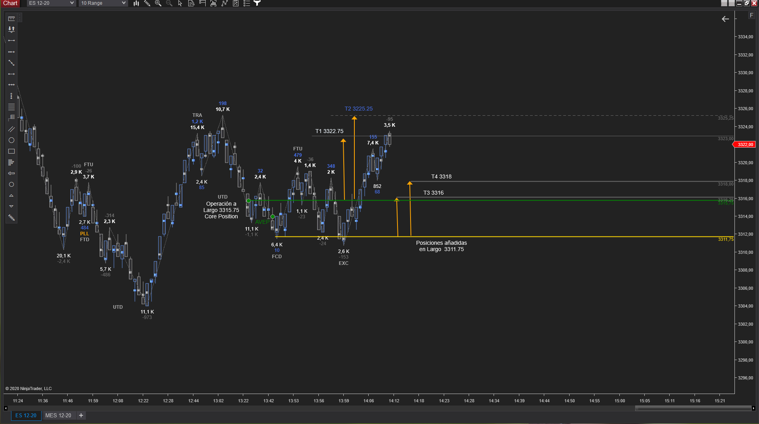This screenshot has height=424, width=759.
Task: Select the Ruler tool in left toolbar
Action: [x=11, y=19]
